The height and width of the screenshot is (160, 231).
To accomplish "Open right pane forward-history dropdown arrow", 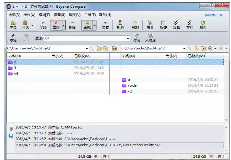I will tap(226, 49).
